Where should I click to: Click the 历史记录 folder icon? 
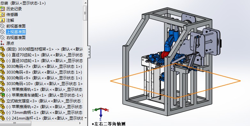(2, 9)
